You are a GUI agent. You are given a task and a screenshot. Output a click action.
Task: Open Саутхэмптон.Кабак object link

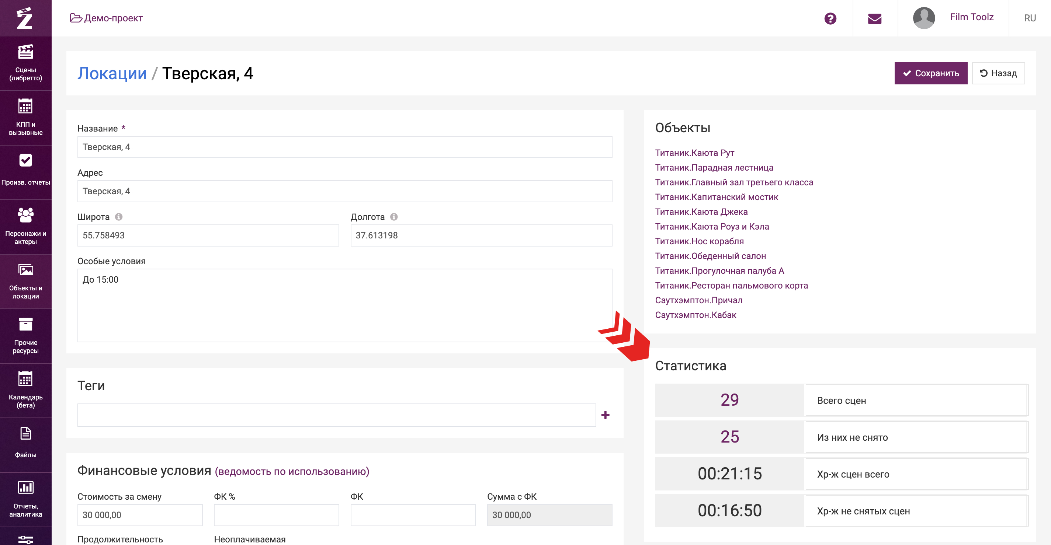(696, 315)
